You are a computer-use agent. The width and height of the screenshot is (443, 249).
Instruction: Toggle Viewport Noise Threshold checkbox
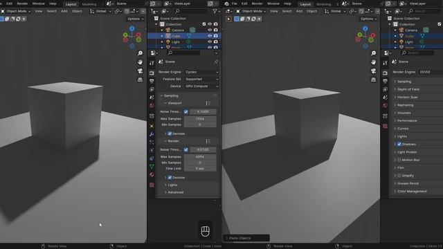click(186, 112)
